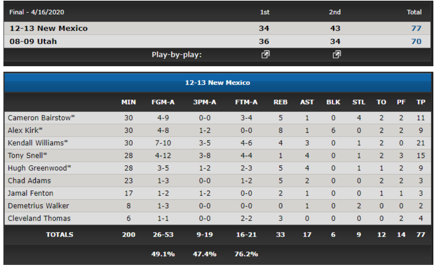Select player Kendall Williams
Viewport: 443px width, 269px height.
38,143
